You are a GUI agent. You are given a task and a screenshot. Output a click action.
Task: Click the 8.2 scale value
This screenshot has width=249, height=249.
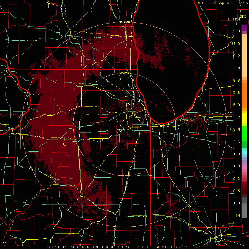[x=237, y=56]
